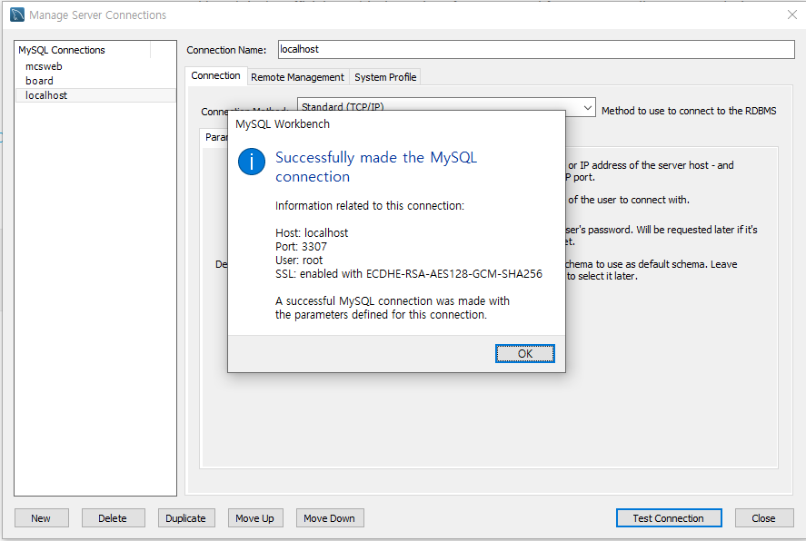Click the 'MySQL Workbench' dialog title
The width and height of the screenshot is (806, 541).
tap(283, 124)
